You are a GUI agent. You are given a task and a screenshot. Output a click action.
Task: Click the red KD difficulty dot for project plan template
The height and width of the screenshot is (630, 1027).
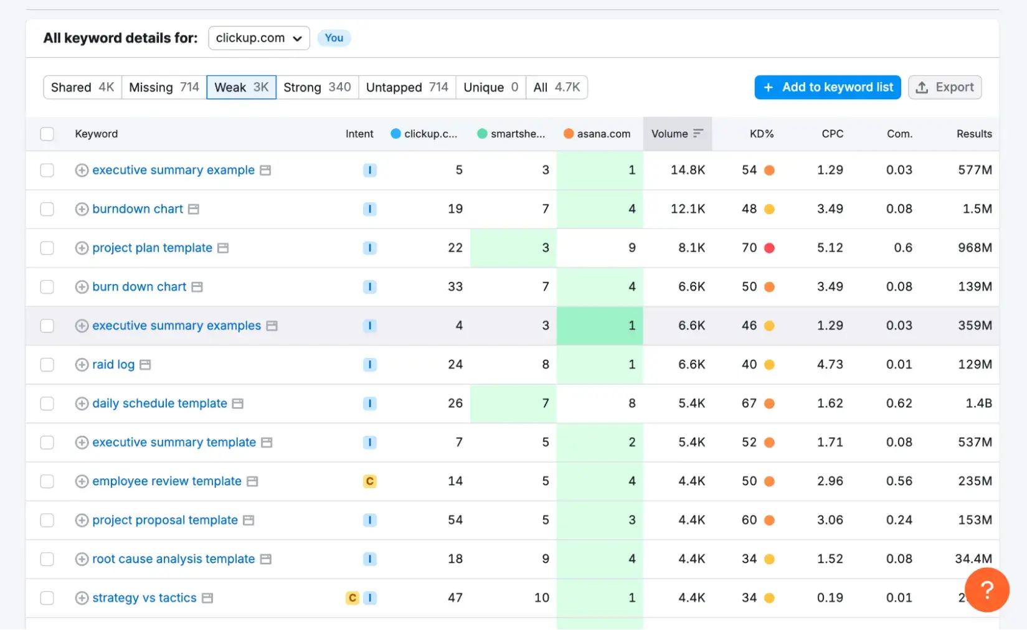(769, 248)
